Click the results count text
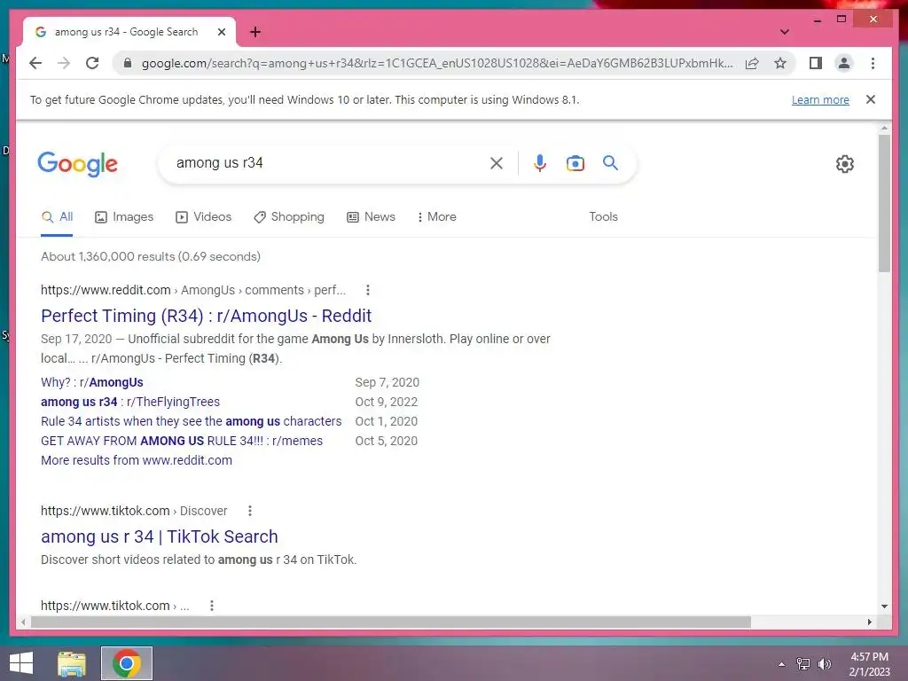908x681 pixels. coord(151,256)
